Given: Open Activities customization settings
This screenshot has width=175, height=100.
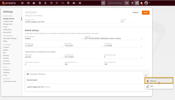Looking at the screenshot, I should 6,58.
